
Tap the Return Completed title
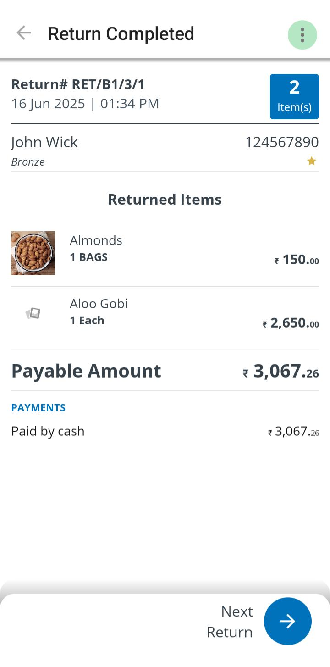pyautogui.click(x=121, y=34)
